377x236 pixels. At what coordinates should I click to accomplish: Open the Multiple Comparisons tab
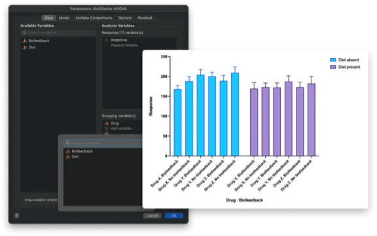click(94, 18)
